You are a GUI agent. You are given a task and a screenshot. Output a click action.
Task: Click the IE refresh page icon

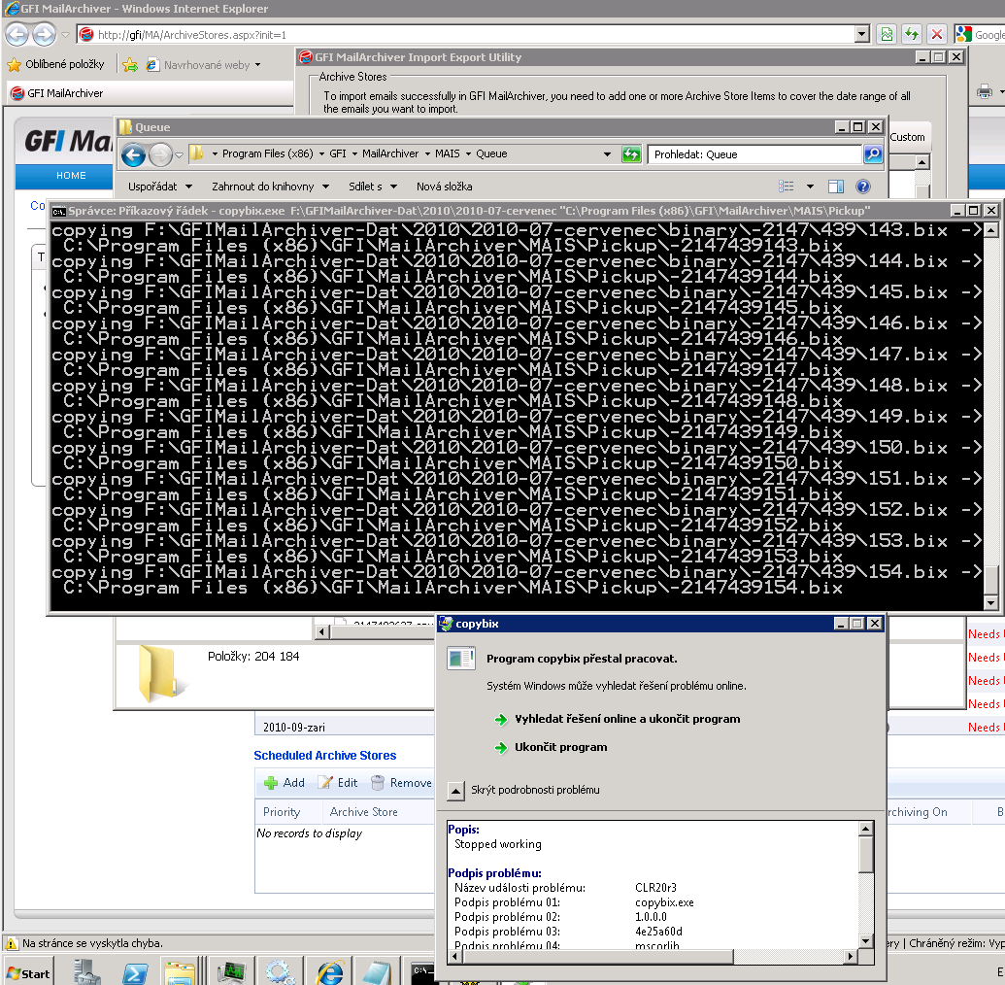point(912,34)
